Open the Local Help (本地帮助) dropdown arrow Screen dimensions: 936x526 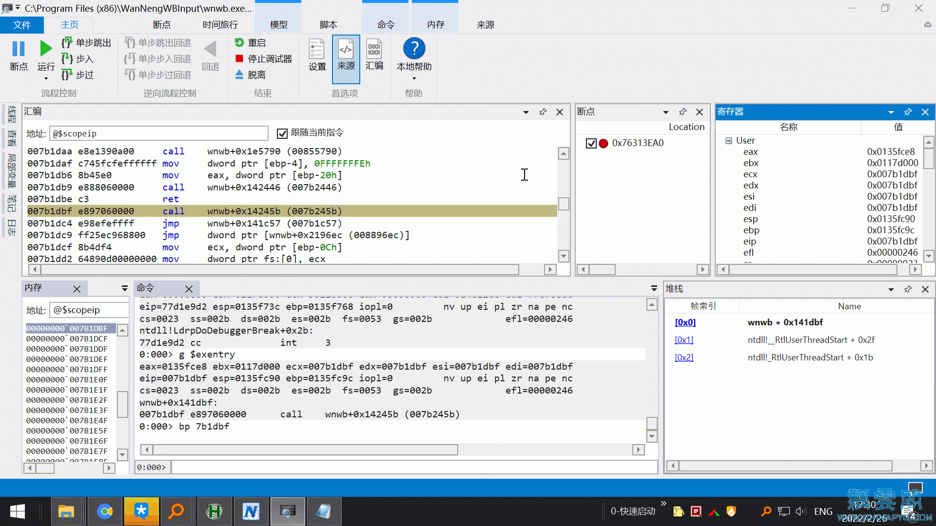414,78
